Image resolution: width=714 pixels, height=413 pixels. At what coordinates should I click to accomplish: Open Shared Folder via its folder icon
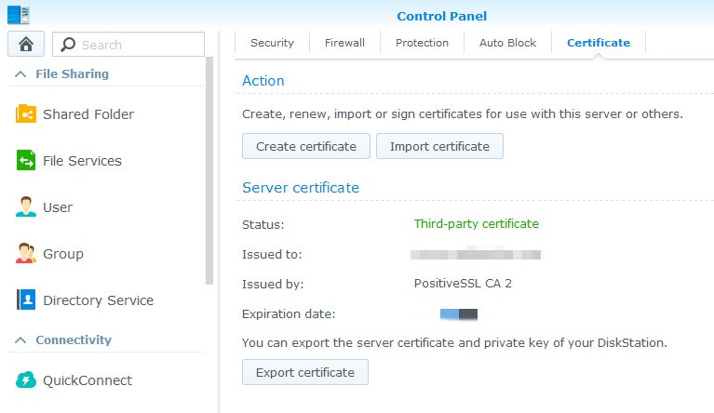[26, 114]
